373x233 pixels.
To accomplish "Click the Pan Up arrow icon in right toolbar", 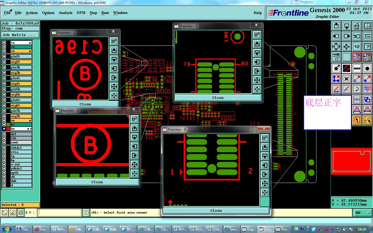I will [x=336, y=26].
